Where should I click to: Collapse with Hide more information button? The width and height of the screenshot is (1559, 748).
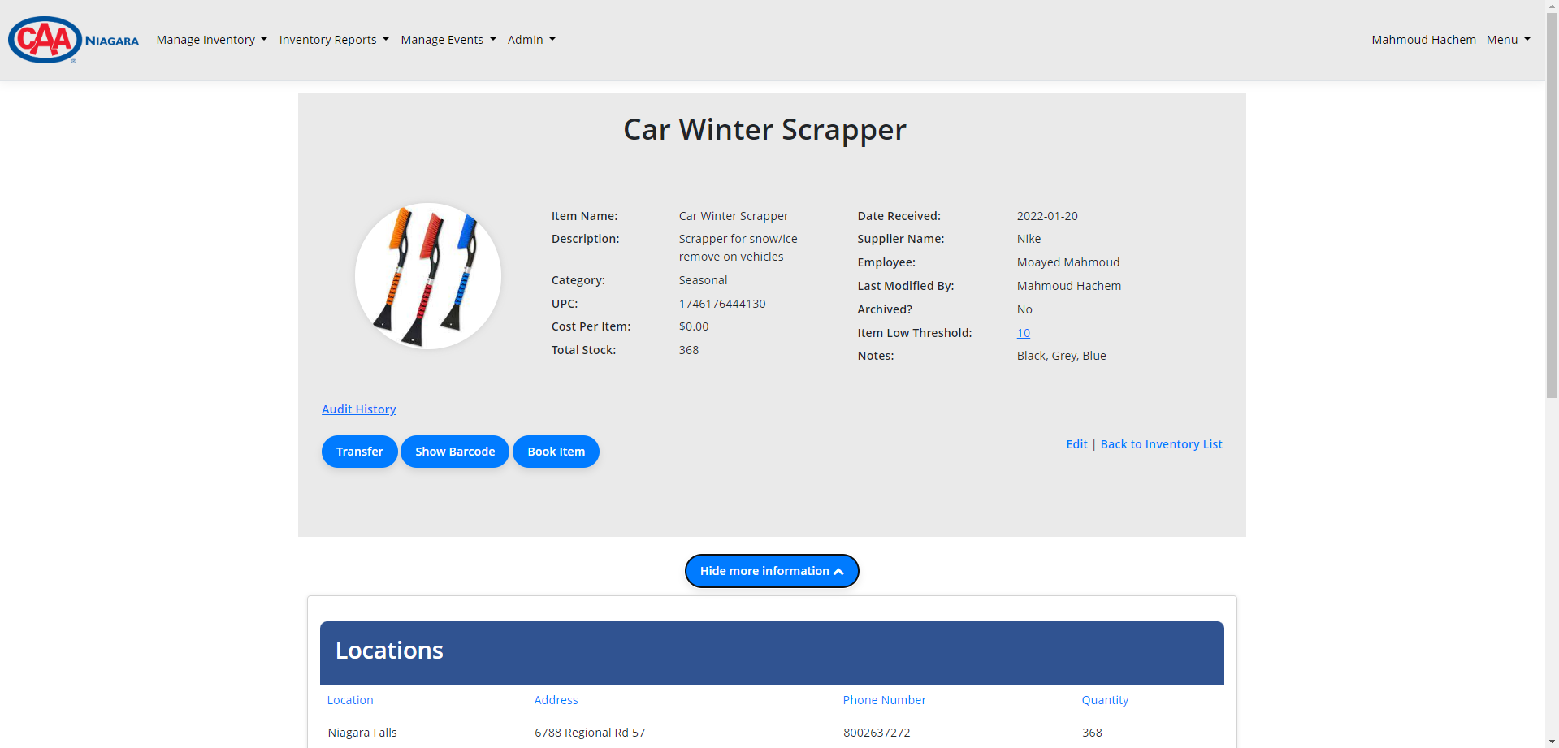click(772, 571)
